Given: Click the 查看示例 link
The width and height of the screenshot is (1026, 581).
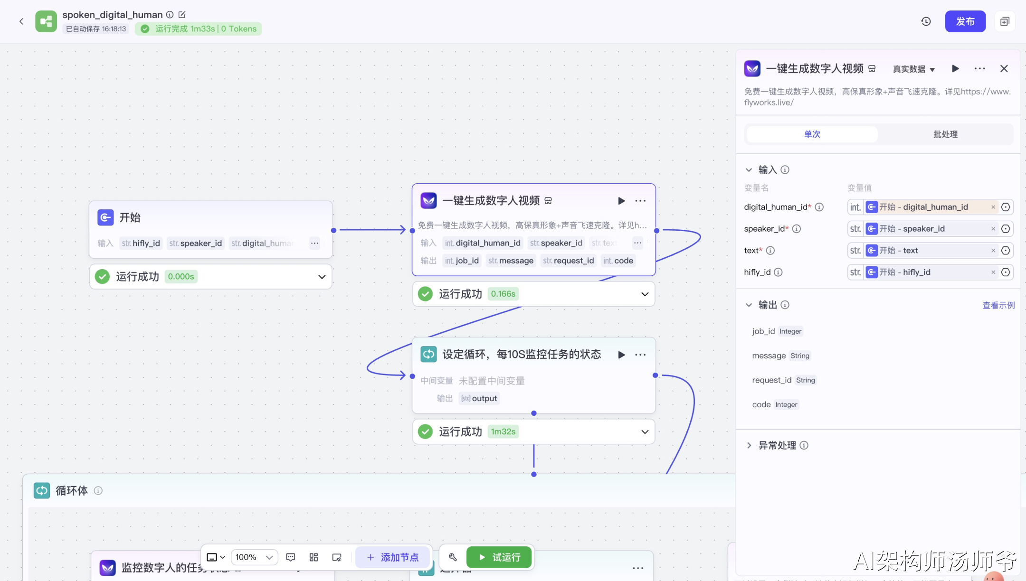Looking at the screenshot, I should 998,305.
